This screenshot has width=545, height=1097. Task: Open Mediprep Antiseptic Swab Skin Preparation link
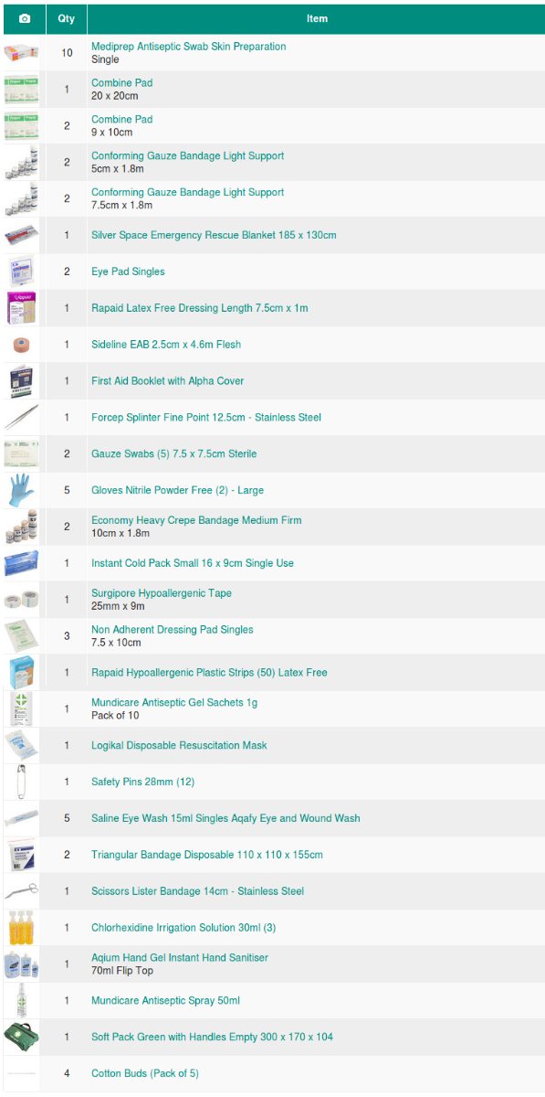pos(188,47)
